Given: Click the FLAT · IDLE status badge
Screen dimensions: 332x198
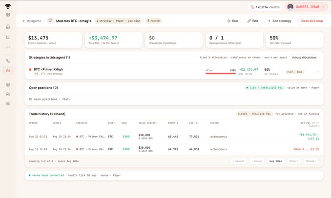Looking at the screenshot, I should pyautogui.click(x=295, y=72).
